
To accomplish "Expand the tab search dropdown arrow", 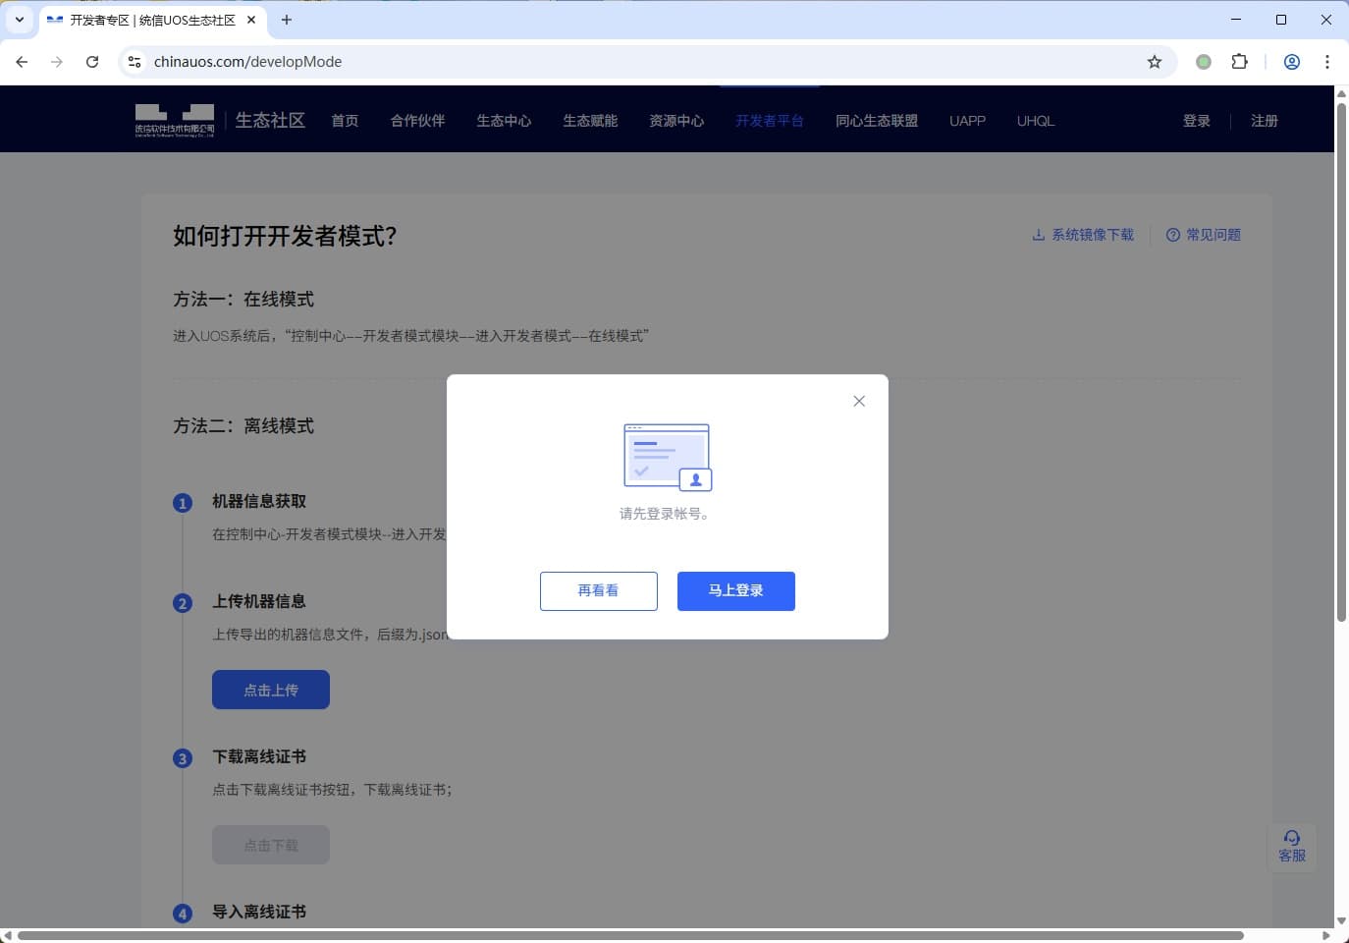I will tap(20, 20).
